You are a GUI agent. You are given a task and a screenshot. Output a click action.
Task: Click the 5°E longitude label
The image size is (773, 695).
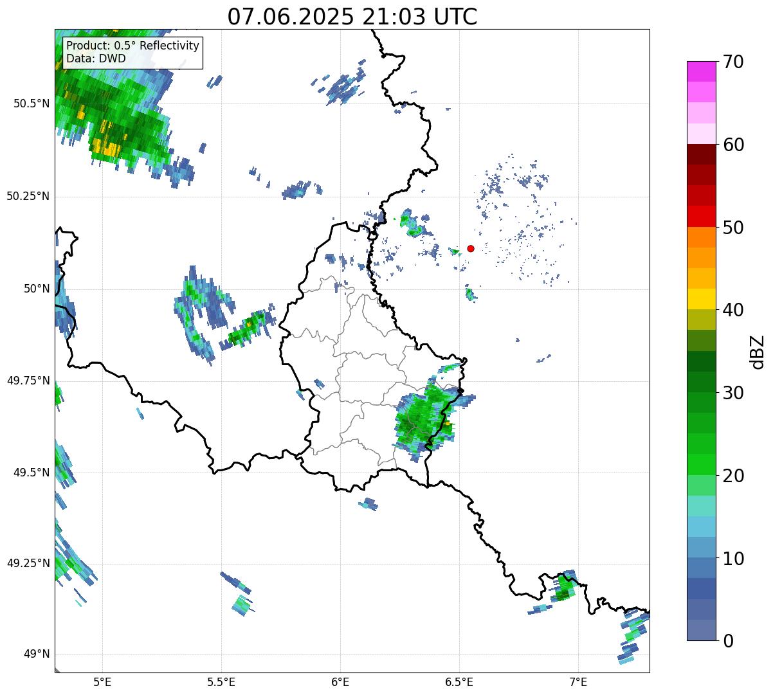102,682
